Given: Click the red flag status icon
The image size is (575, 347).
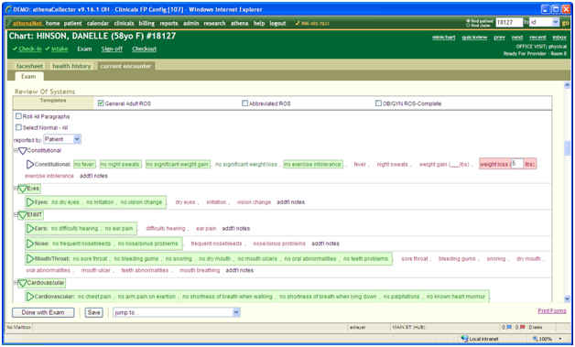Looking at the screenshot, I should click(x=523, y=327).
